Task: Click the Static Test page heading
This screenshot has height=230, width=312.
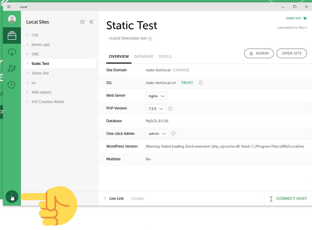Action: pos(132,26)
